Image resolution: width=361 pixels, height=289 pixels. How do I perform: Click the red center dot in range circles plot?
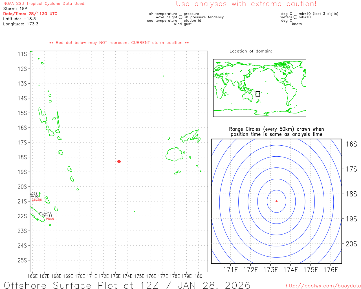coord(276,201)
